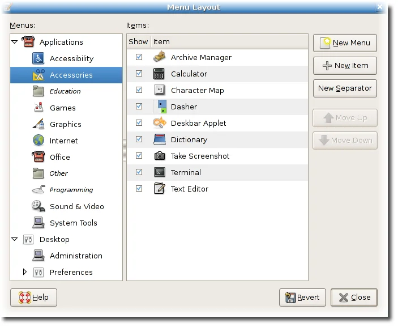Viewport: 398px width, 327px height.
Task: Click the Show column header
Action: 139,42
